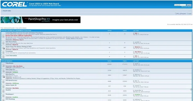Focus the Search keywords input field

coord(180,5)
